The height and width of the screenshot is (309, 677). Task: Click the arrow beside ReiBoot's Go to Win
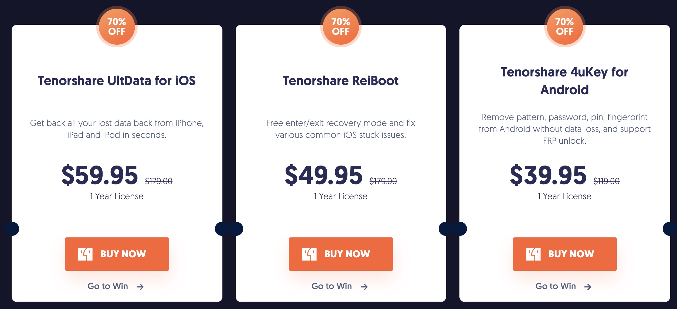coord(364,287)
